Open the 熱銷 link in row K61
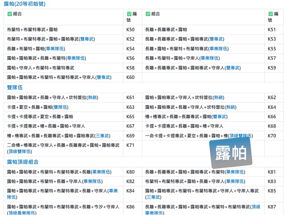Image resolution: width=287 pixels, height=215 pixels. coord(92,98)
